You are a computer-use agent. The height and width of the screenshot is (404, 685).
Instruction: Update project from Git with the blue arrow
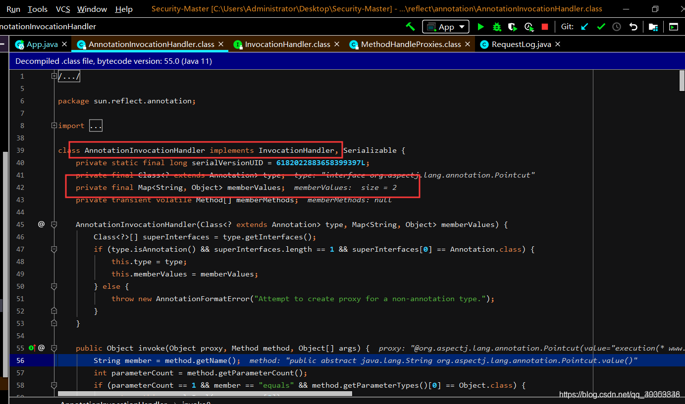click(585, 26)
